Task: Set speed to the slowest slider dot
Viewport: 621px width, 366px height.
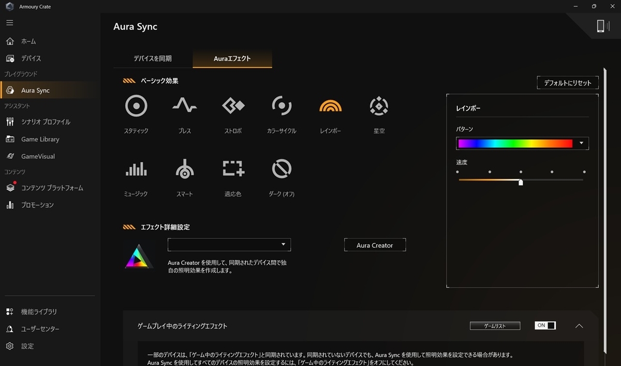Action: [457, 172]
